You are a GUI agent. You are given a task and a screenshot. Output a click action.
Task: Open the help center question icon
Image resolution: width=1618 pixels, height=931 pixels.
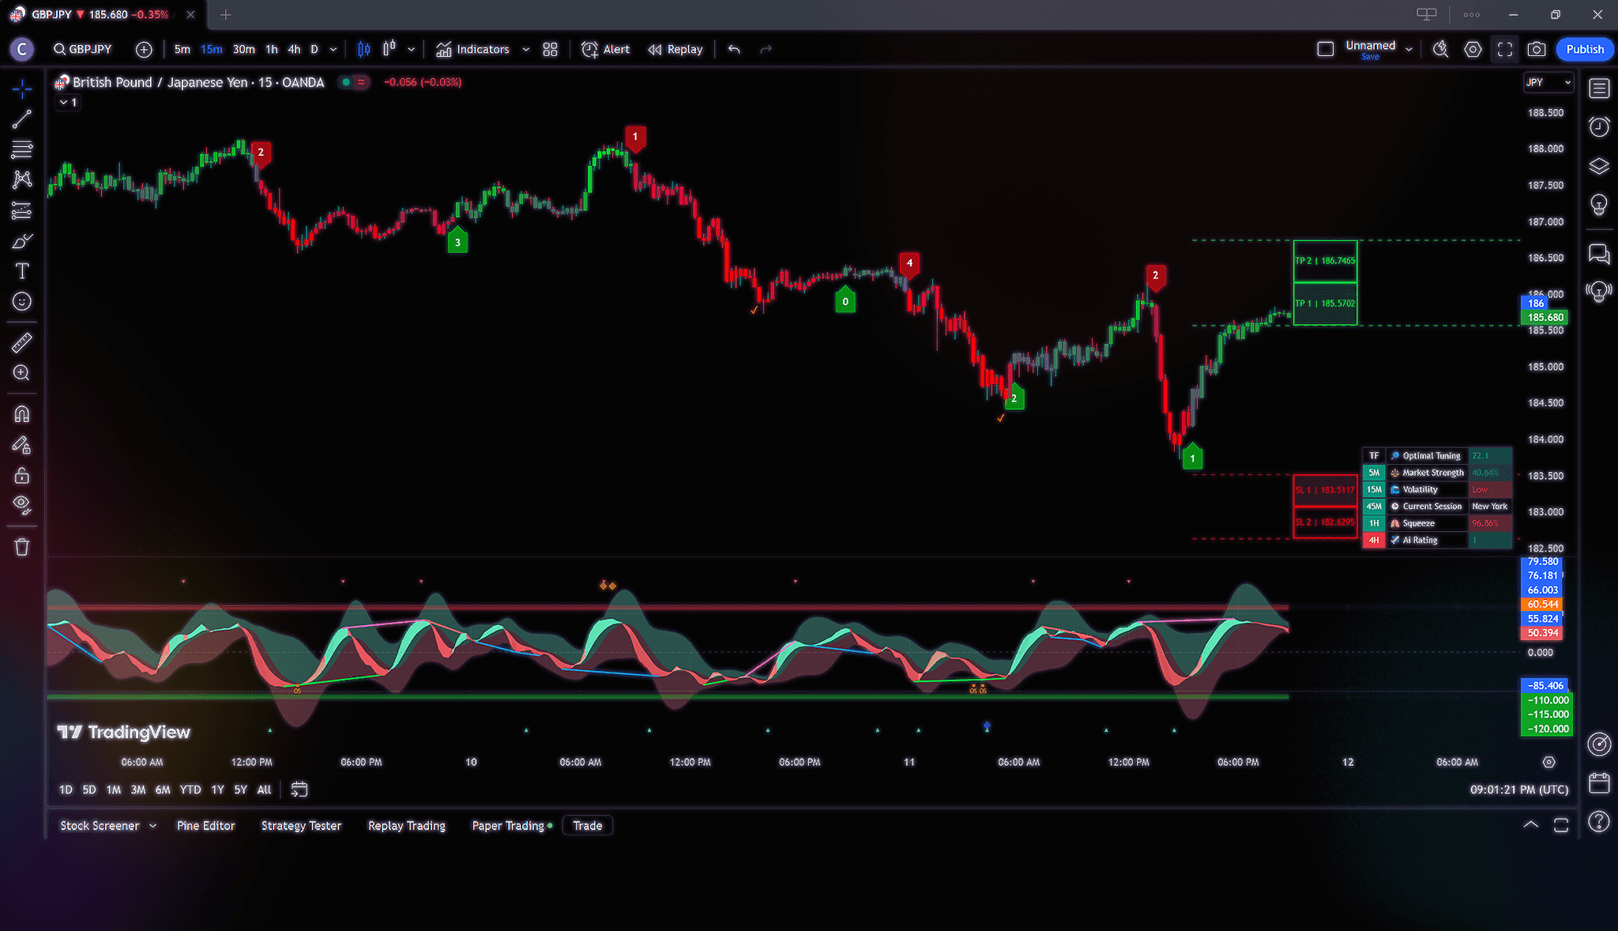pos(1600,822)
